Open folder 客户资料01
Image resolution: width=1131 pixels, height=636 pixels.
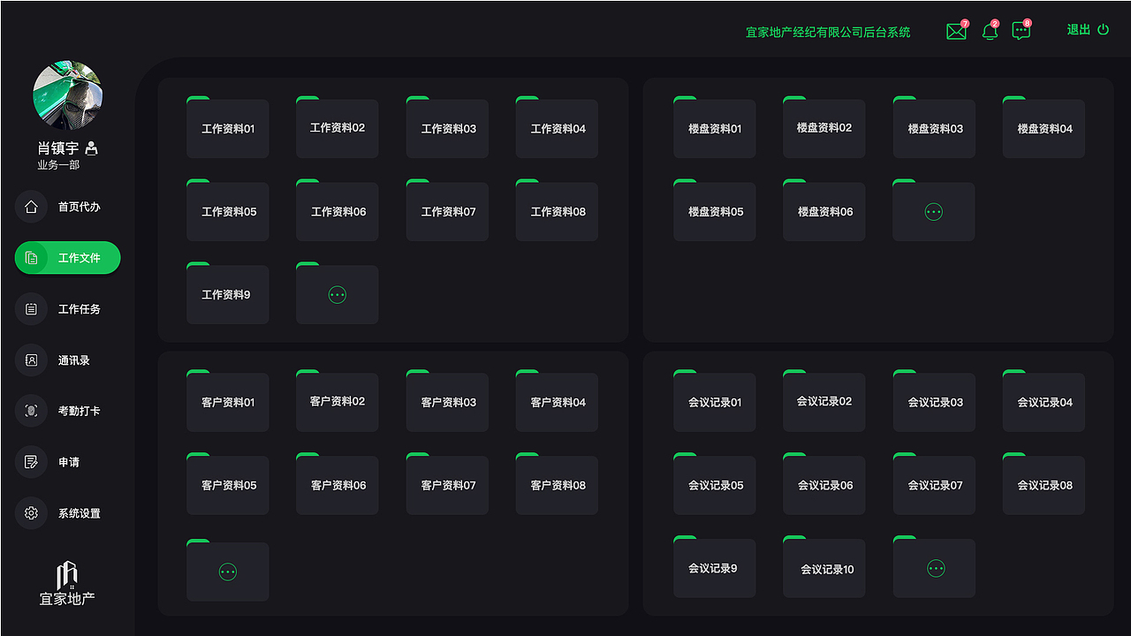(x=227, y=401)
